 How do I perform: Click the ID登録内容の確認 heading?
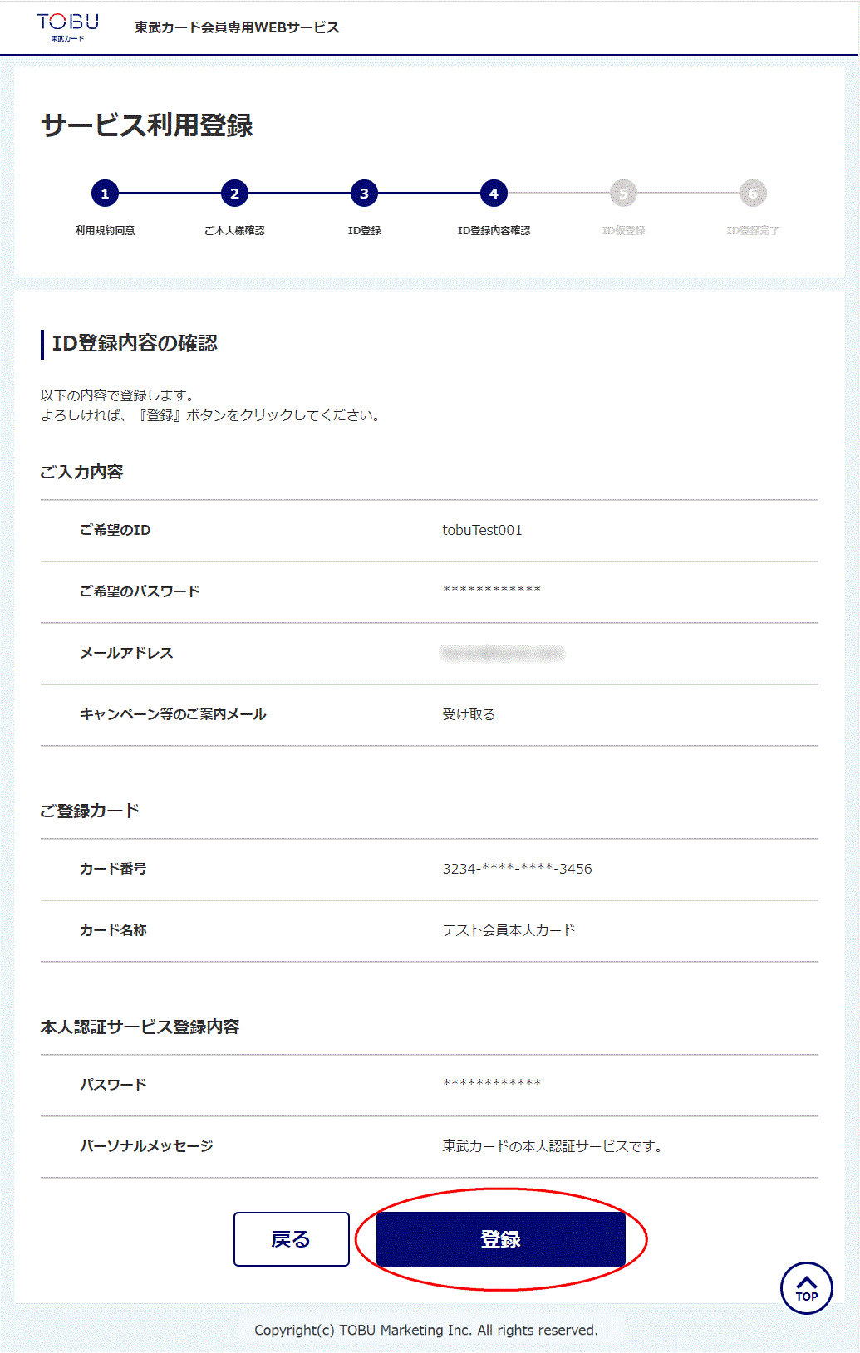pos(135,343)
